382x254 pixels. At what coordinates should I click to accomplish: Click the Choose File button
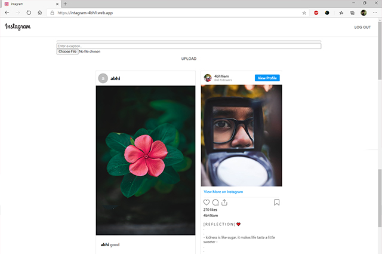pos(67,51)
